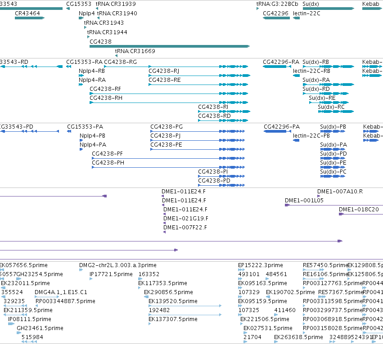
Task: Open the tRNA:CR31669 label
Action: pyautogui.click(x=135, y=51)
